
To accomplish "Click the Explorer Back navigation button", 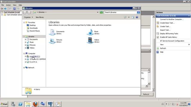I will (25, 12).
